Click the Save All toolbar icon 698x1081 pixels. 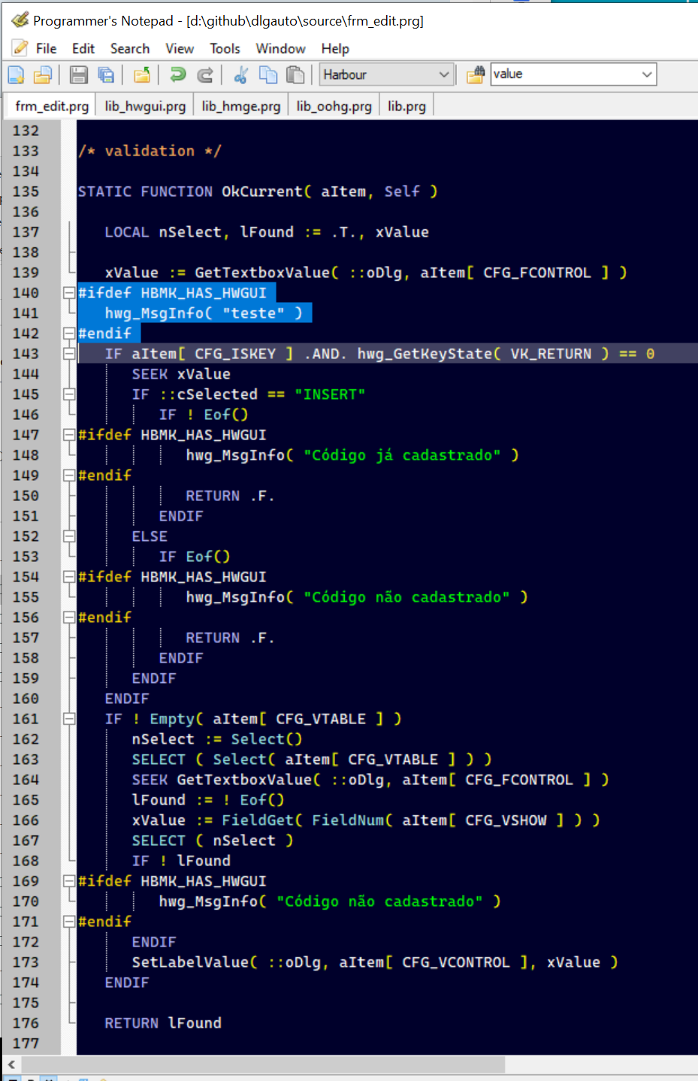106,74
